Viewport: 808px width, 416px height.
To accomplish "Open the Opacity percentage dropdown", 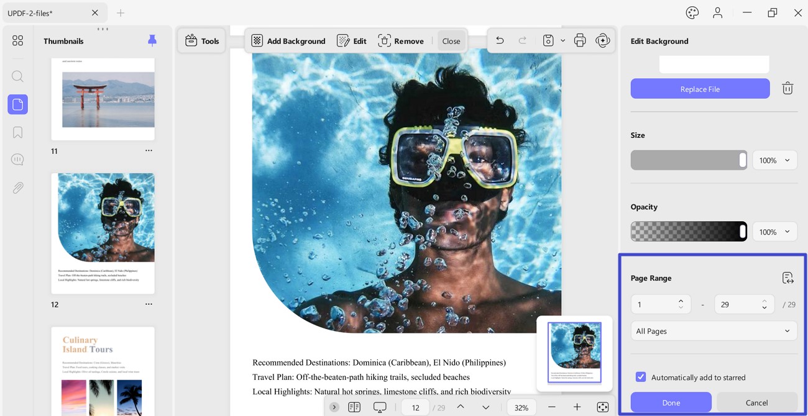I will 774,232.
